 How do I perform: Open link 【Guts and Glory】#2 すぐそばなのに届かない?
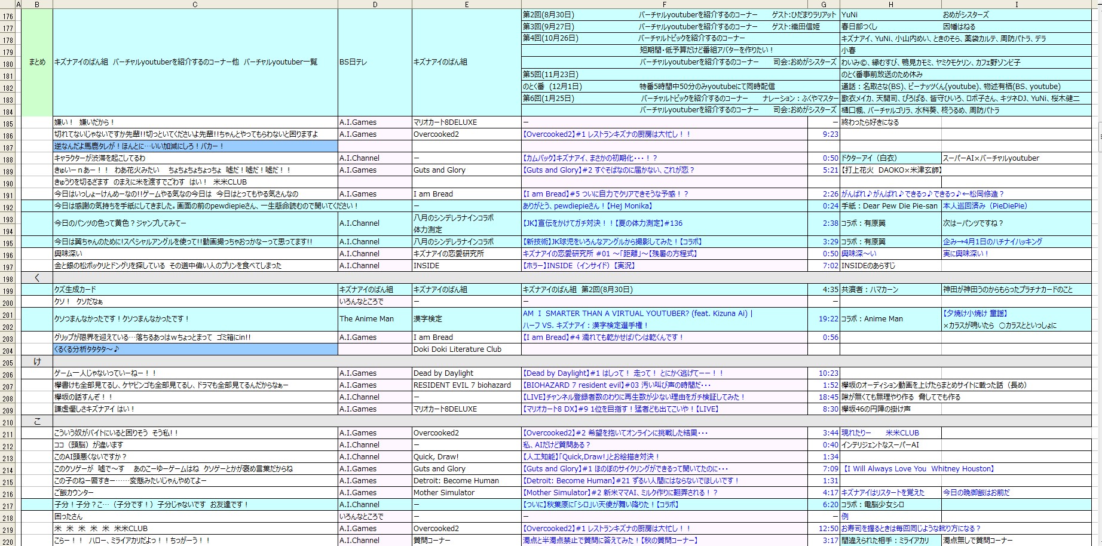click(x=608, y=170)
